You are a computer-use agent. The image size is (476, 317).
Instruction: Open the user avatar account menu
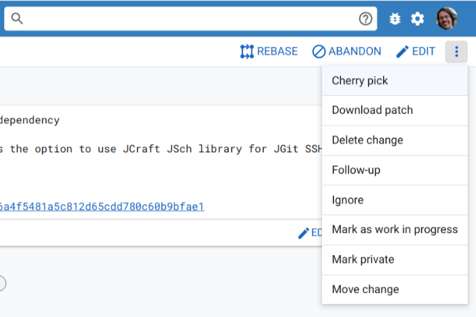pos(446,19)
